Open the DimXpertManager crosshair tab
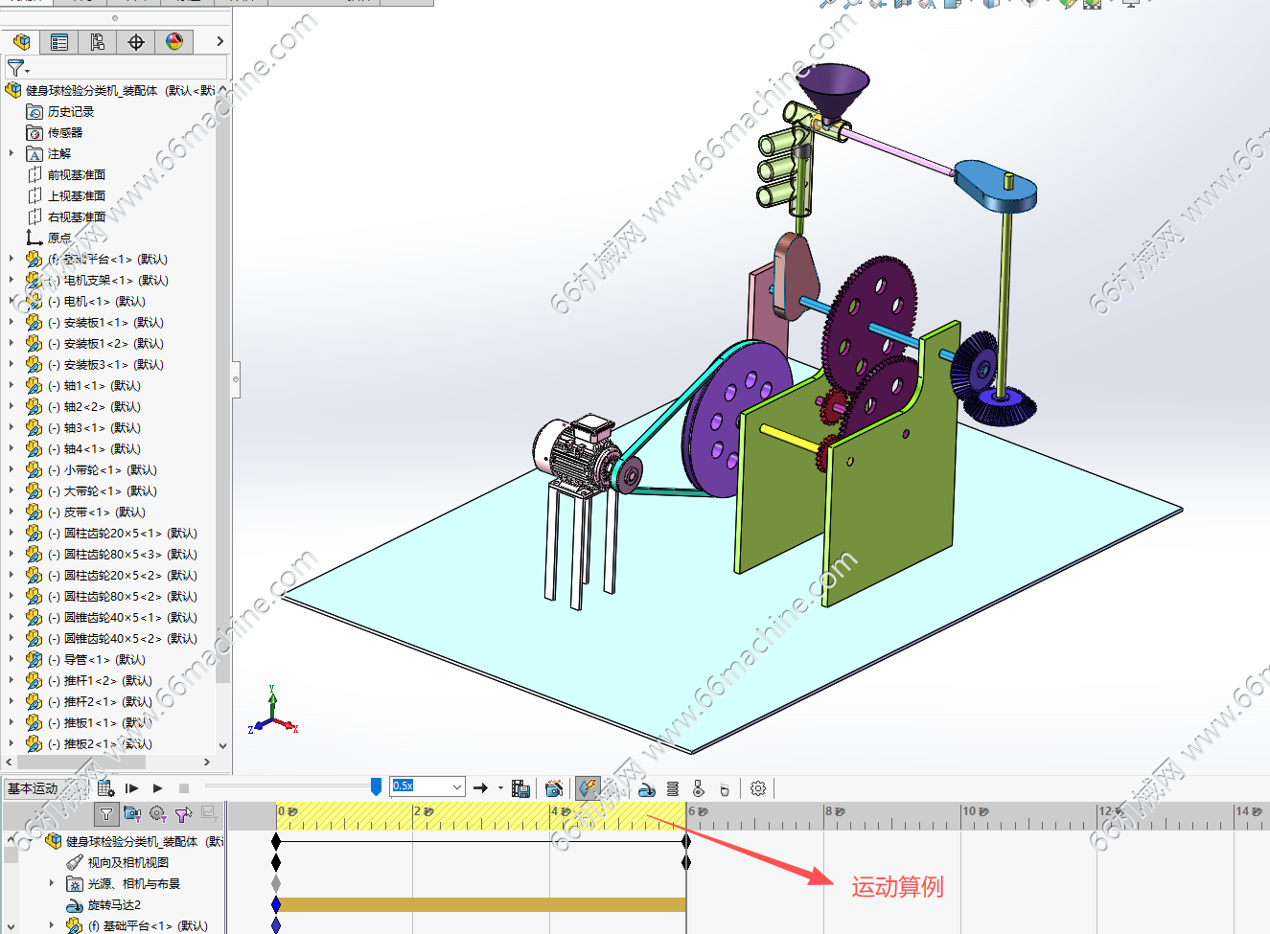The width and height of the screenshot is (1270, 934). (x=136, y=41)
